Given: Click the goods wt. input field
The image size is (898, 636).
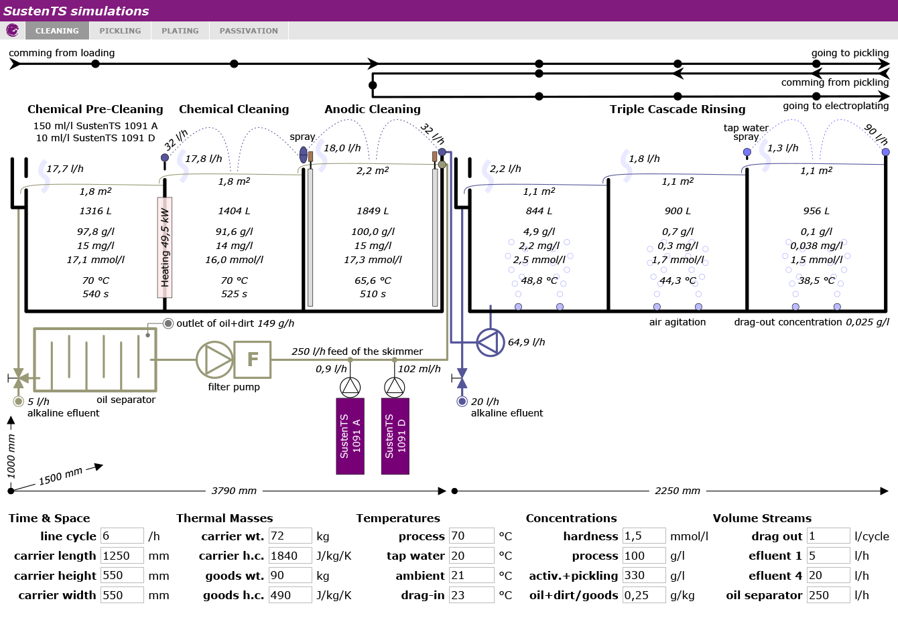Looking at the screenshot, I should [290, 575].
